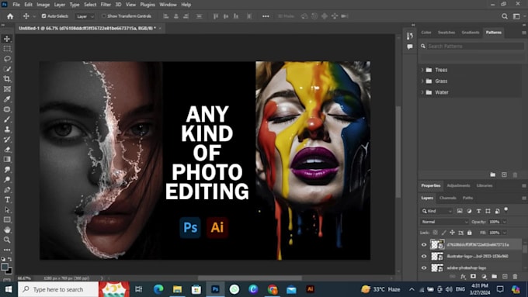Select the Path Selection tool
Screen dimensions: 528x297
coord(7,210)
